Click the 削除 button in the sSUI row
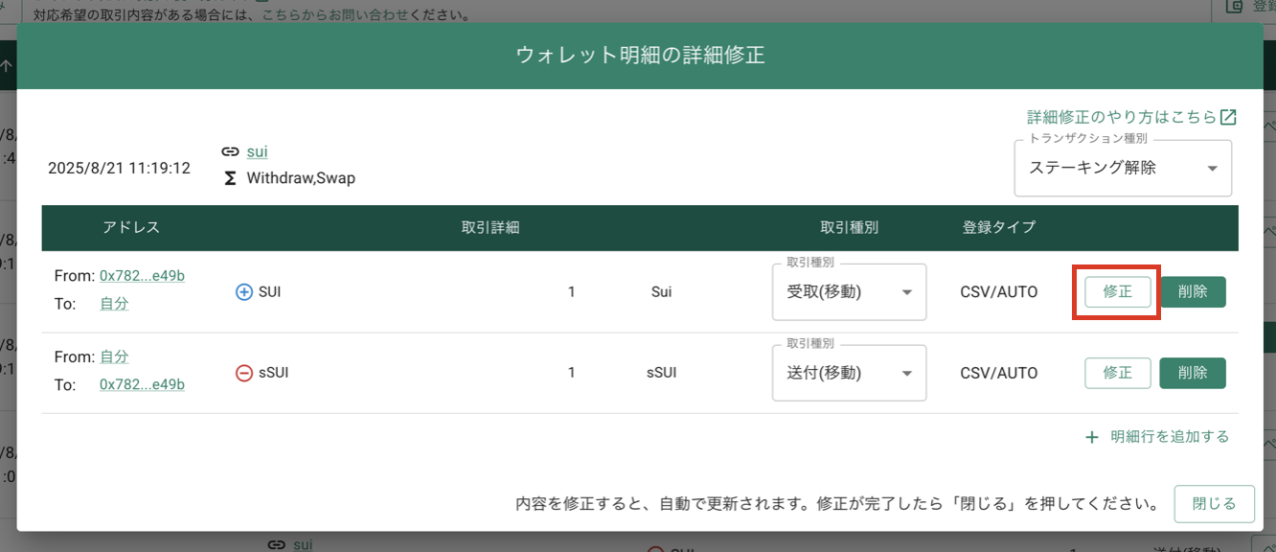The width and height of the screenshot is (1276, 552). [1193, 373]
